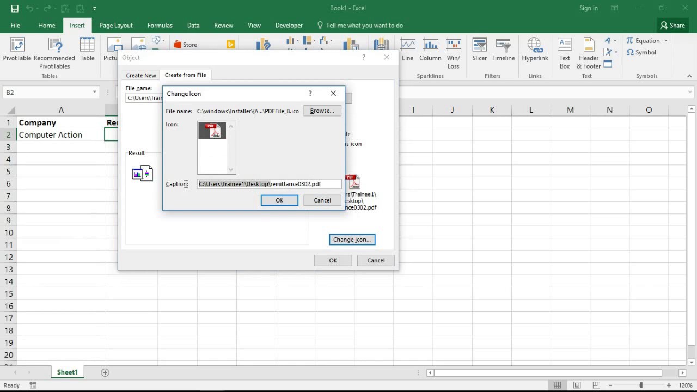Click the Undo arrow in Quick Access Toolbar
The image size is (697, 392).
point(30,8)
